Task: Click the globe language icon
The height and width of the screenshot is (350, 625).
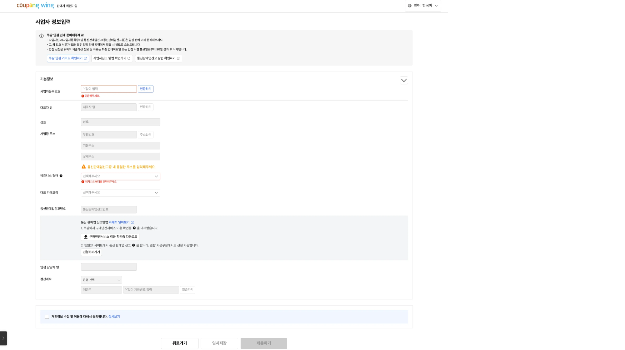Action: 410,6
